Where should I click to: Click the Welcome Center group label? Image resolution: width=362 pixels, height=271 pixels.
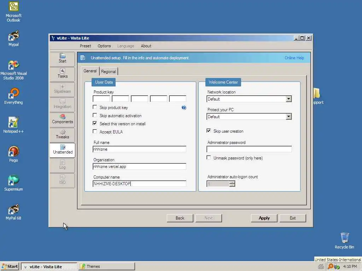click(223, 82)
